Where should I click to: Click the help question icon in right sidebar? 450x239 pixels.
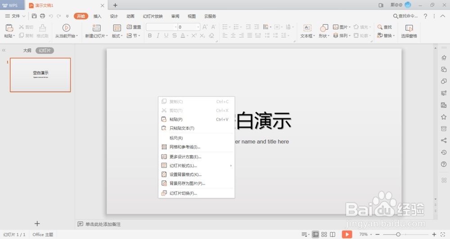click(444, 164)
